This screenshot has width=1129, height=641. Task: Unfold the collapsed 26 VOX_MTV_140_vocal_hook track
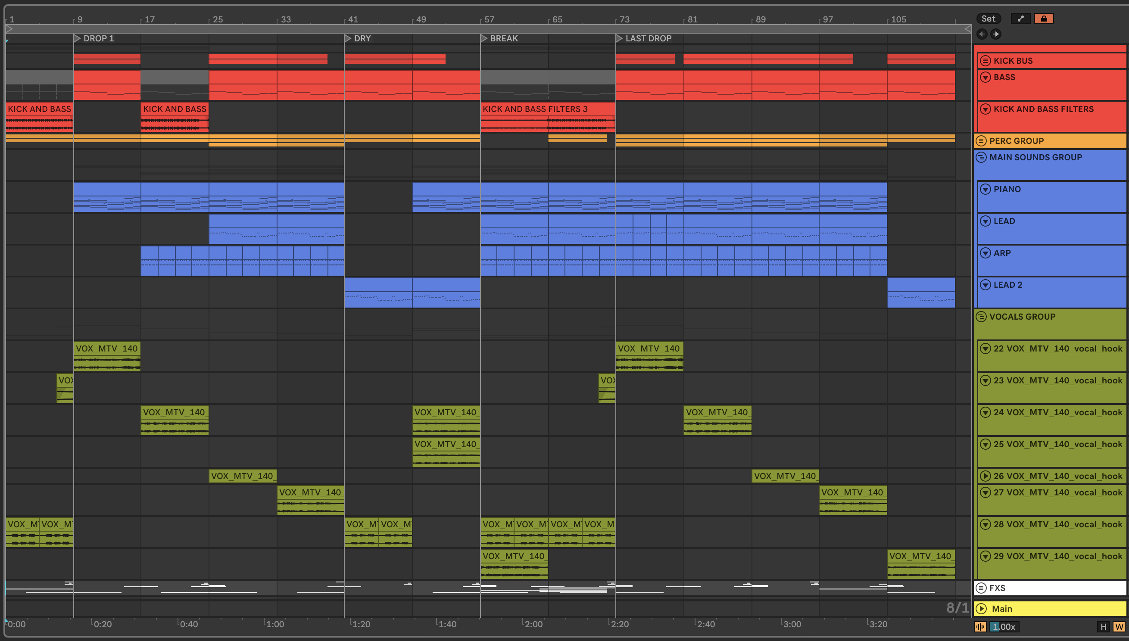[x=986, y=476]
